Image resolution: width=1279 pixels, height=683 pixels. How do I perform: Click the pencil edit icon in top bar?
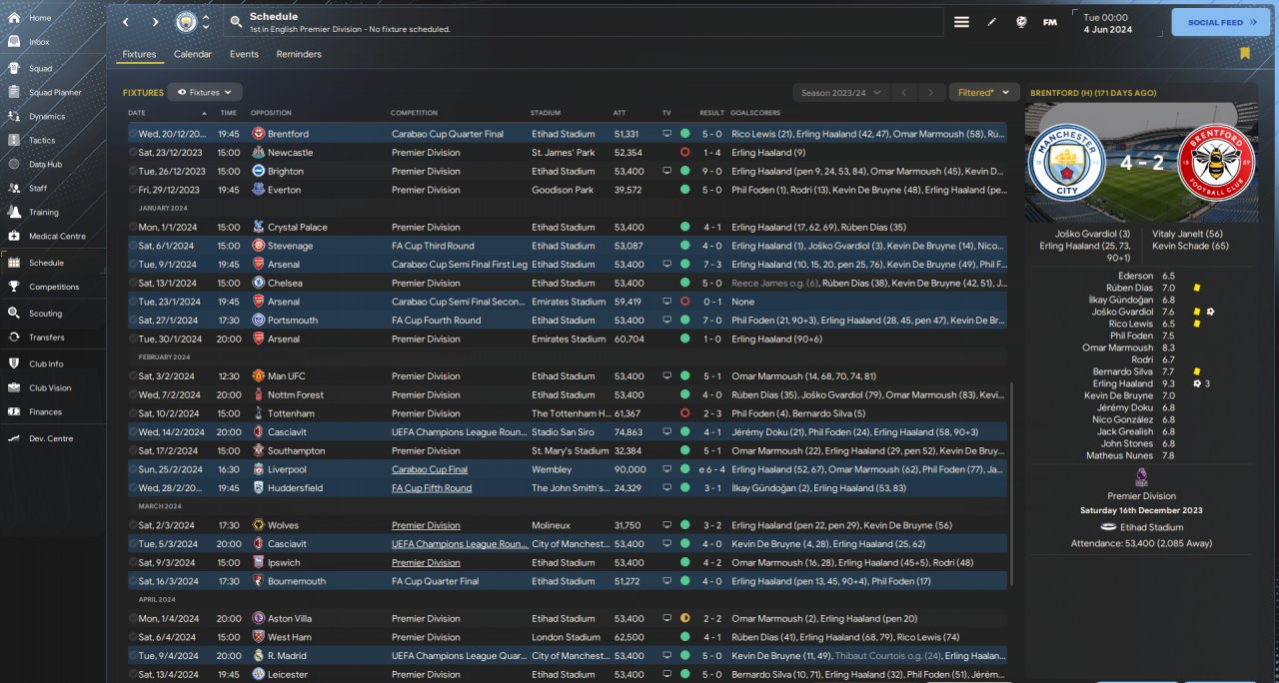[991, 22]
